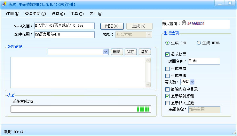Expand the copyright info combo box
The width and height of the screenshot is (237, 136).
tap(106, 52)
